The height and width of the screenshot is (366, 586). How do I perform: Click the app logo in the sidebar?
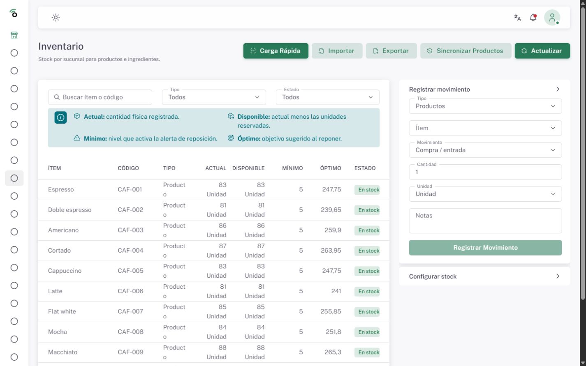coord(14,13)
